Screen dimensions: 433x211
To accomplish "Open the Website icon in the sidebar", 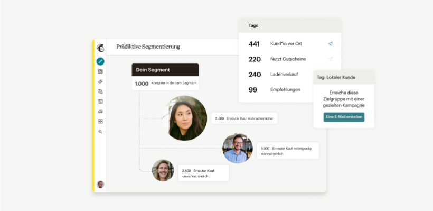I will coord(100,101).
